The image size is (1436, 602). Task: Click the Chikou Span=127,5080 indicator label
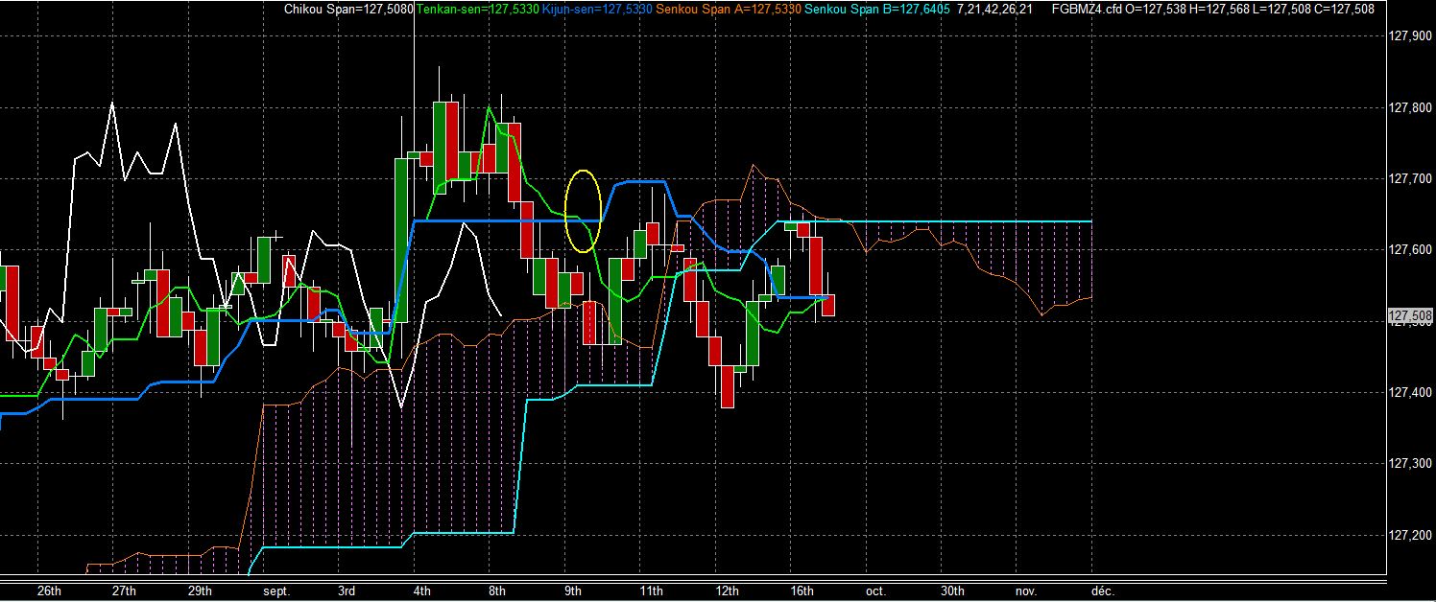click(x=349, y=10)
